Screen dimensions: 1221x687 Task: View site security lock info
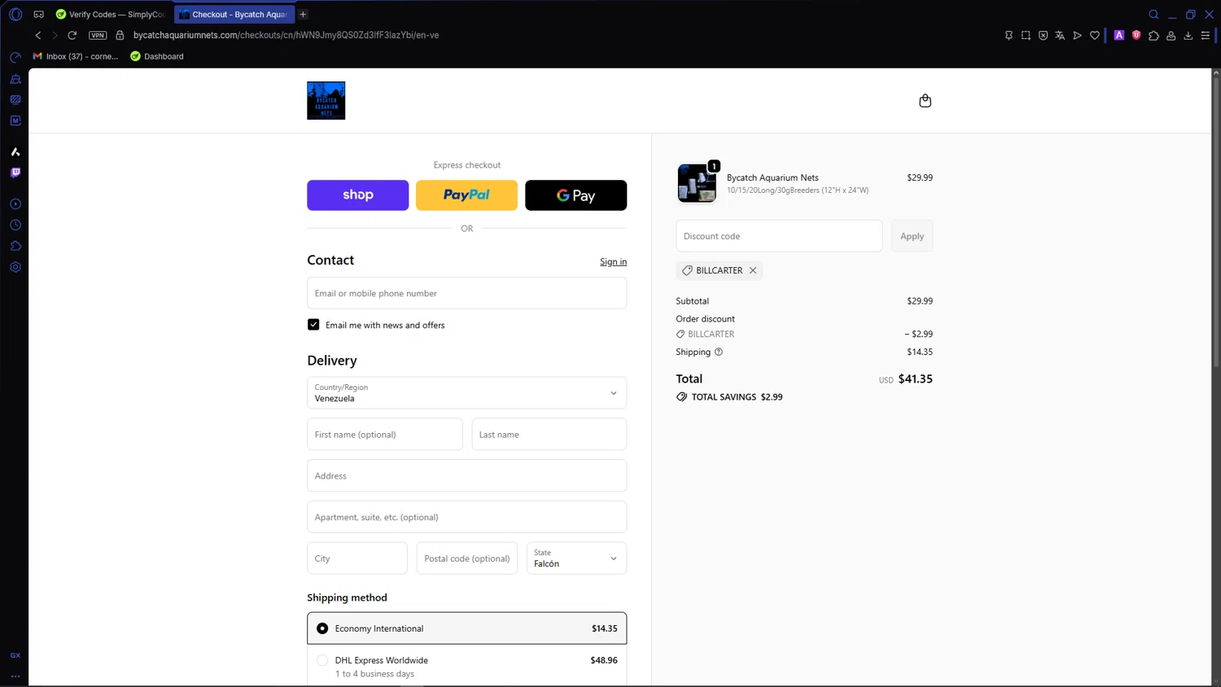click(x=120, y=35)
